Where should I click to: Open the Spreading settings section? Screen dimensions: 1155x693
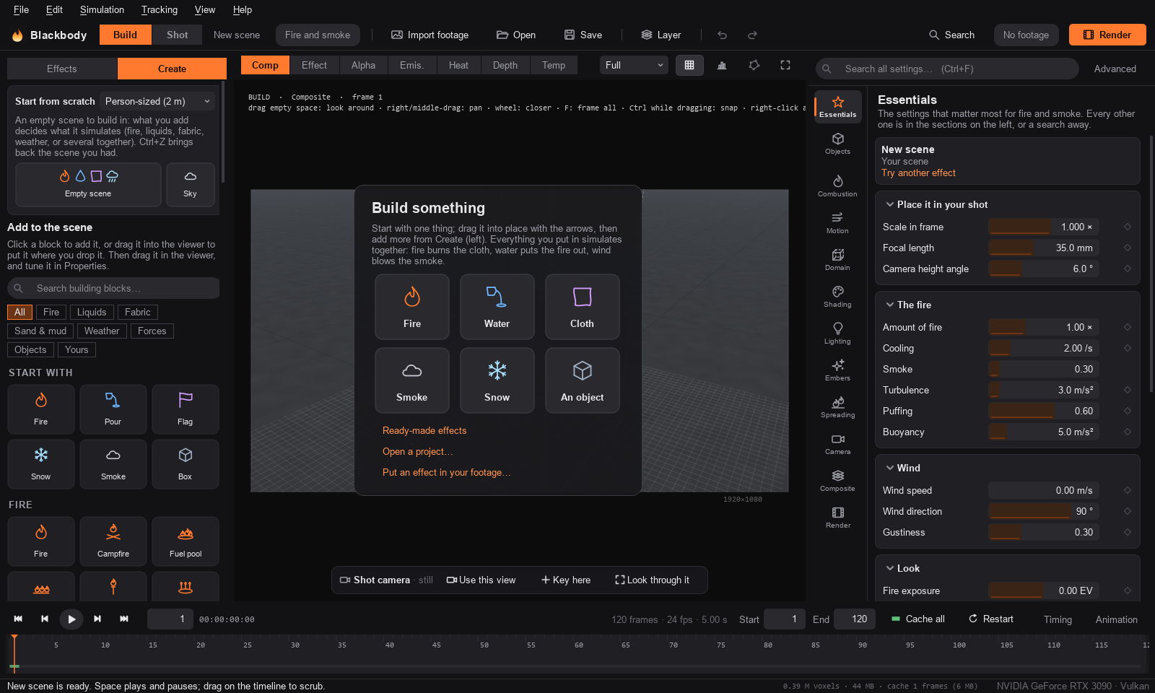coord(837,406)
